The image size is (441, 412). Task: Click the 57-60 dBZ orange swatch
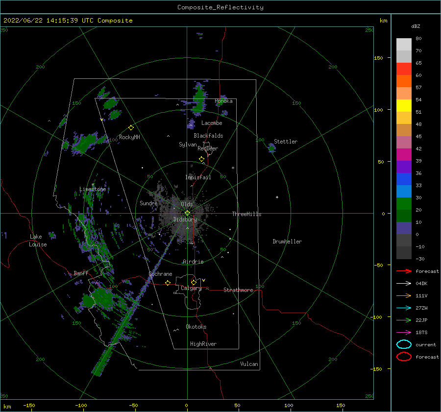[x=404, y=81]
